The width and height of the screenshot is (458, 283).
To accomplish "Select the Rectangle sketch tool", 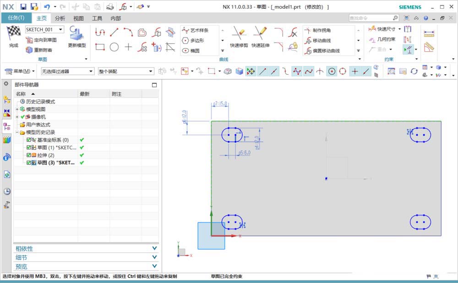I will [x=100, y=47].
